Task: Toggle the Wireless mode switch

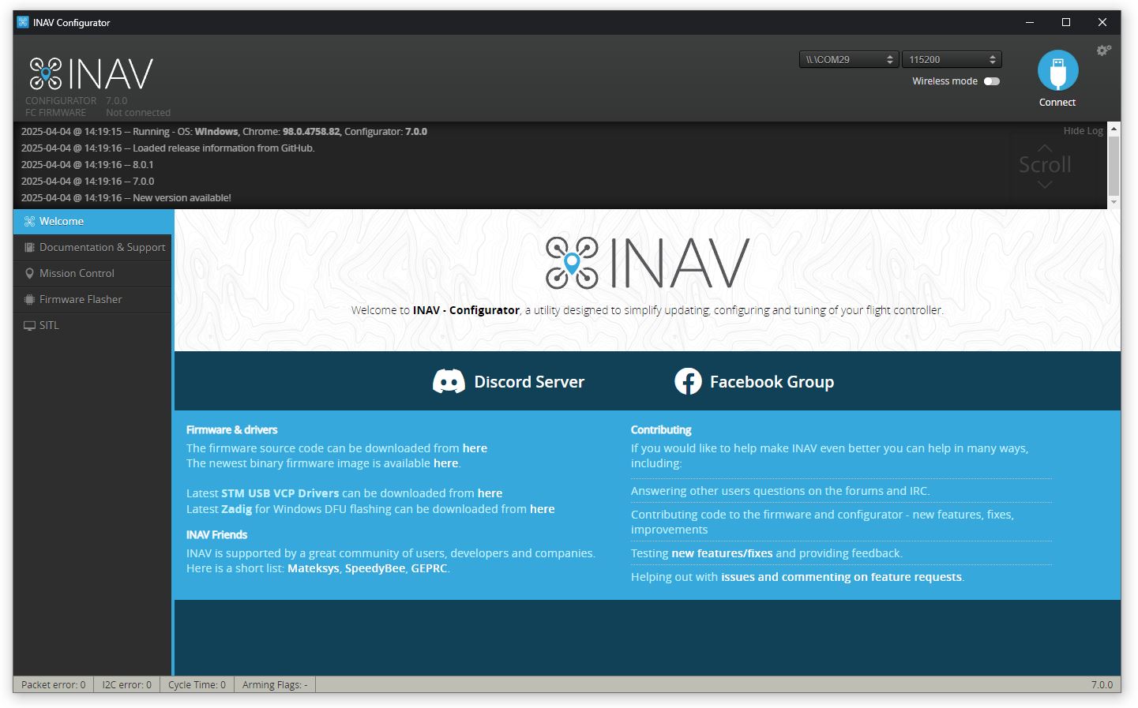Action: [x=992, y=81]
